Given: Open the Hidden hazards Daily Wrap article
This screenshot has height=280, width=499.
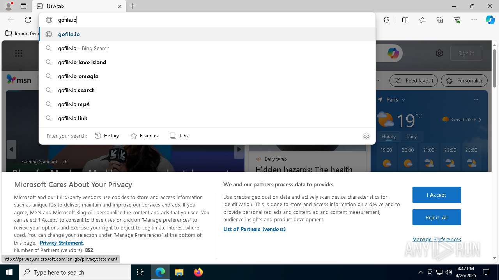Looking at the screenshot, I should [x=304, y=169].
